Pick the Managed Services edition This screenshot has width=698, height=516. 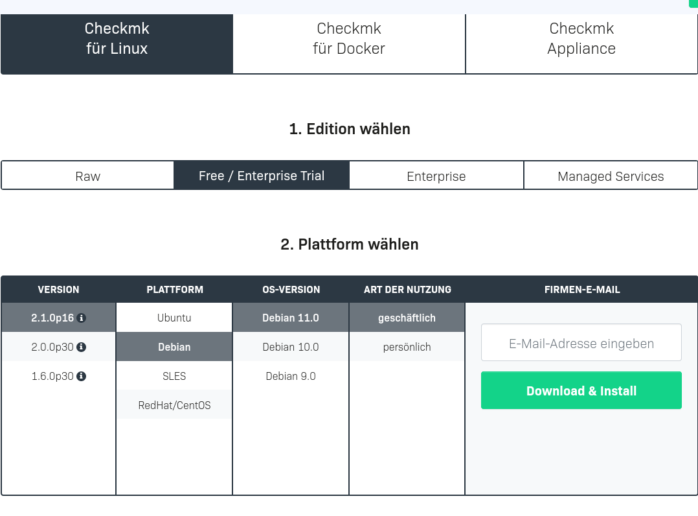click(610, 176)
